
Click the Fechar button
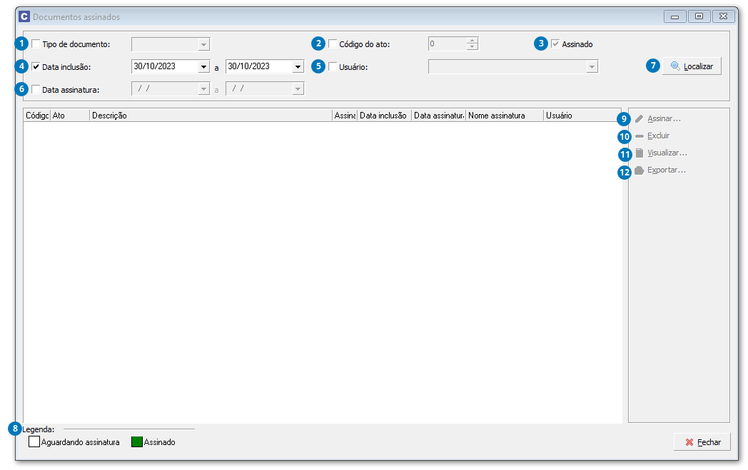[702, 442]
